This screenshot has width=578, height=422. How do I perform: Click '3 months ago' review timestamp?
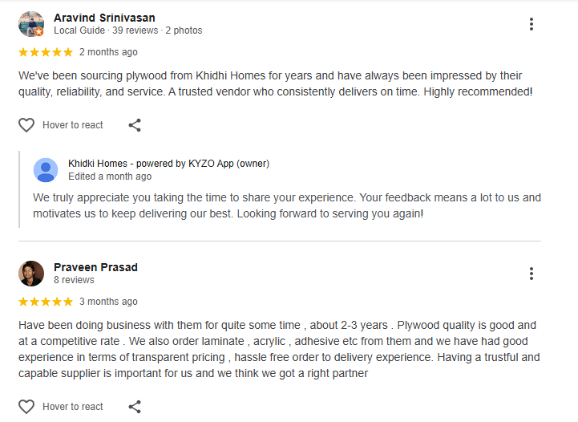click(108, 302)
